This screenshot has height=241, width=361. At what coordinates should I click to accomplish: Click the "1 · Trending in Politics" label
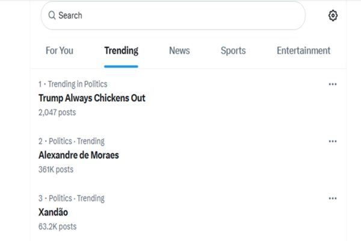73,84
